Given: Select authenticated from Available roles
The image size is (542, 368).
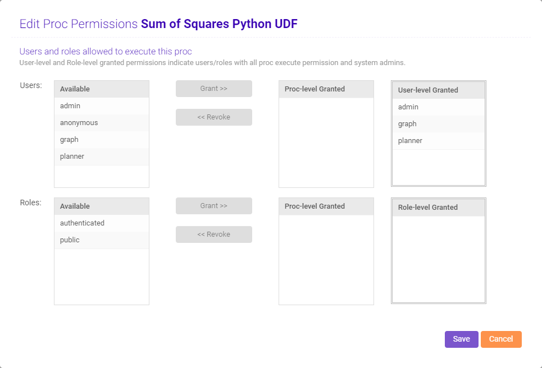Looking at the screenshot, I should [81, 223].
